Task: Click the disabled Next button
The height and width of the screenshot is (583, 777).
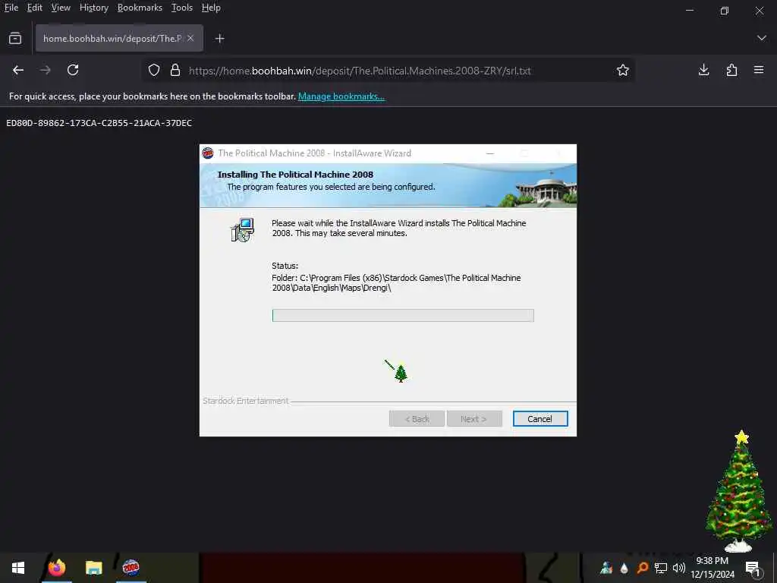Action: point(474,419)
